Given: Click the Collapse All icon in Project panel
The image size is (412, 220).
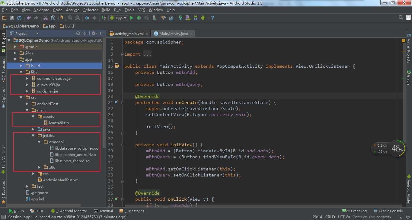Looking at the screenshot, I should (x=85, y=34).
